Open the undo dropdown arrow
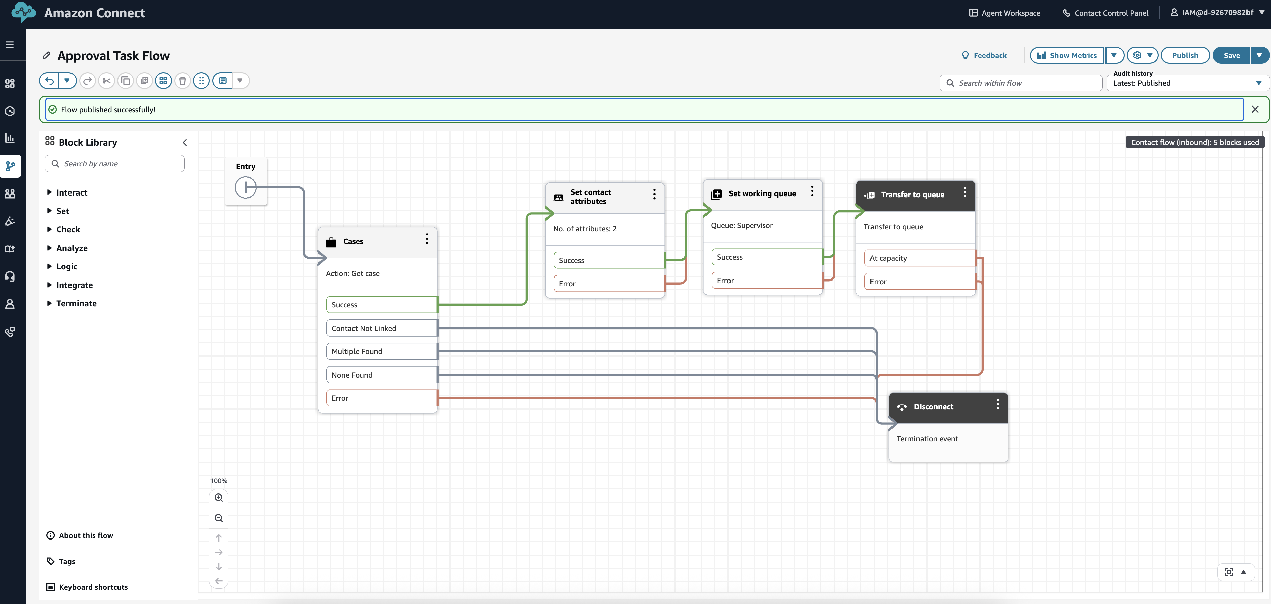Viewport: 1271px width, 604px height. [x=67, y=81]
